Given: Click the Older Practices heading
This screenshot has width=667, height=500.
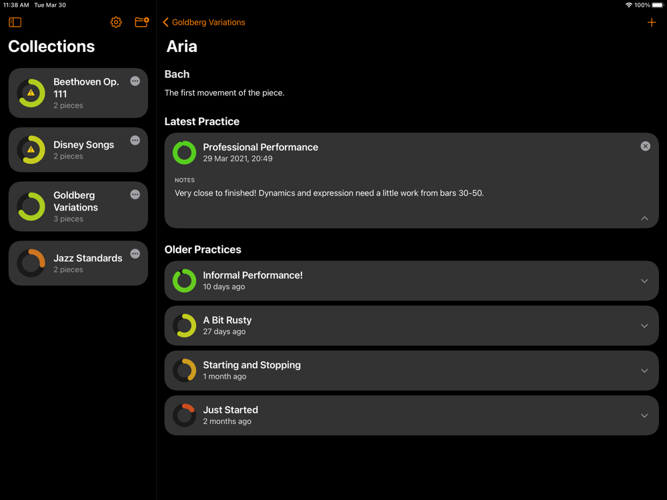Looking at the screenshot, I should pos(203,249).
